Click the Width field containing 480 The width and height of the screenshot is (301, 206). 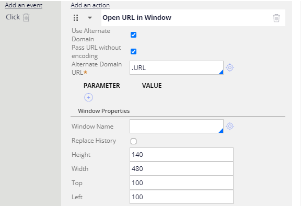181,169
